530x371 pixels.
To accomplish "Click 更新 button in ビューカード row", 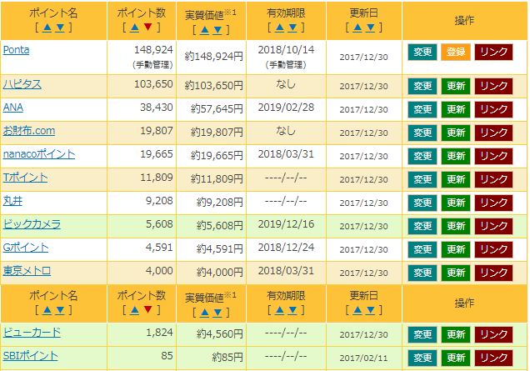I will [x=456, y=335].
